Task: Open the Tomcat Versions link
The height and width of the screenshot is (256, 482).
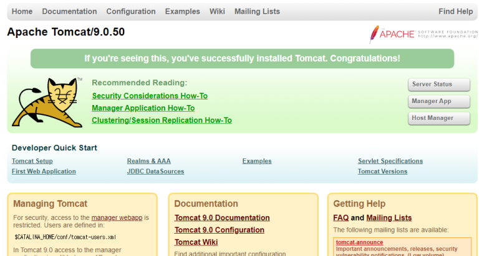Action: (x=382, y=171)
